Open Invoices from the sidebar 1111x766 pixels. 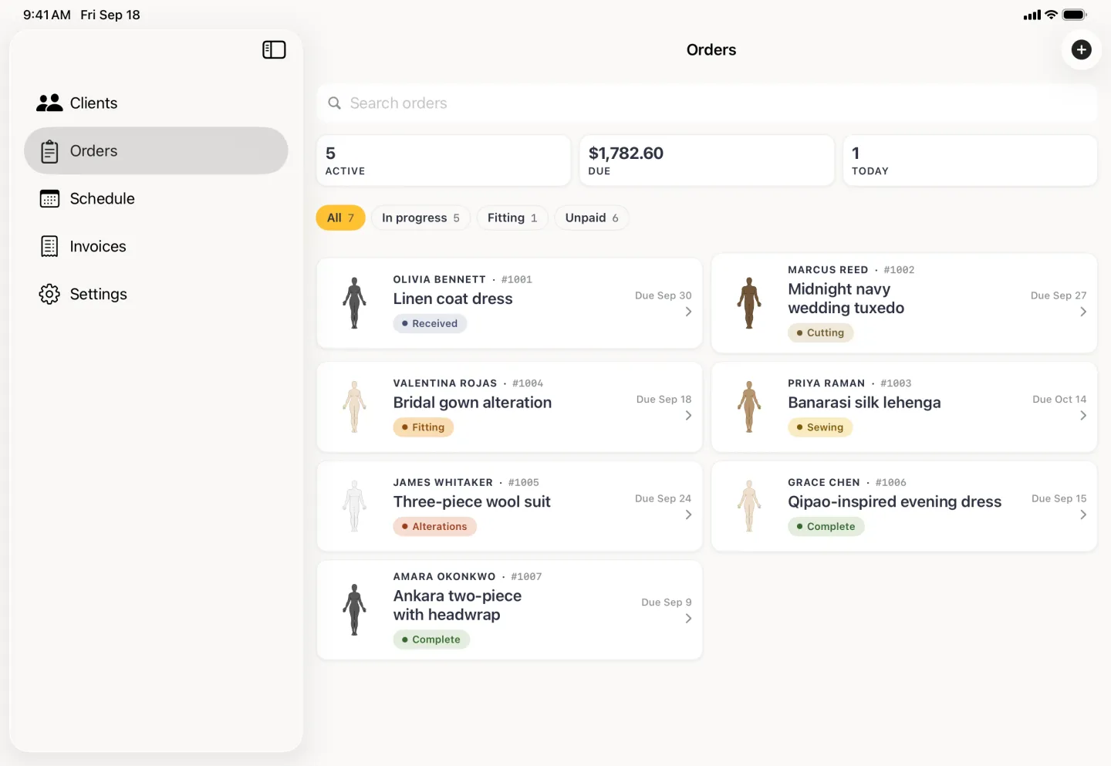pyautogui.click(x=156, y=247)
